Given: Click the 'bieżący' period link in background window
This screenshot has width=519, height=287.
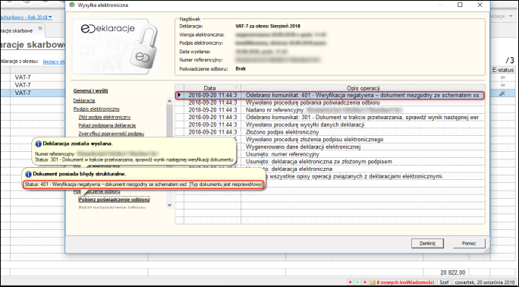Looking at the screenshot, I should coord(54,61).
